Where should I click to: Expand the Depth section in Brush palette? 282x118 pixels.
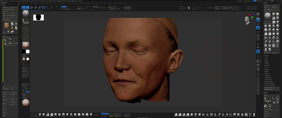pos(266,60)
